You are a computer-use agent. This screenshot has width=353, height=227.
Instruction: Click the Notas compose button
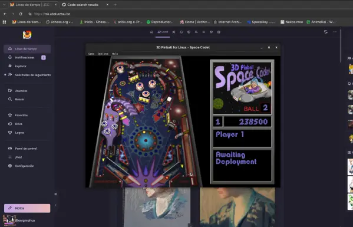[x=27, y=208]
